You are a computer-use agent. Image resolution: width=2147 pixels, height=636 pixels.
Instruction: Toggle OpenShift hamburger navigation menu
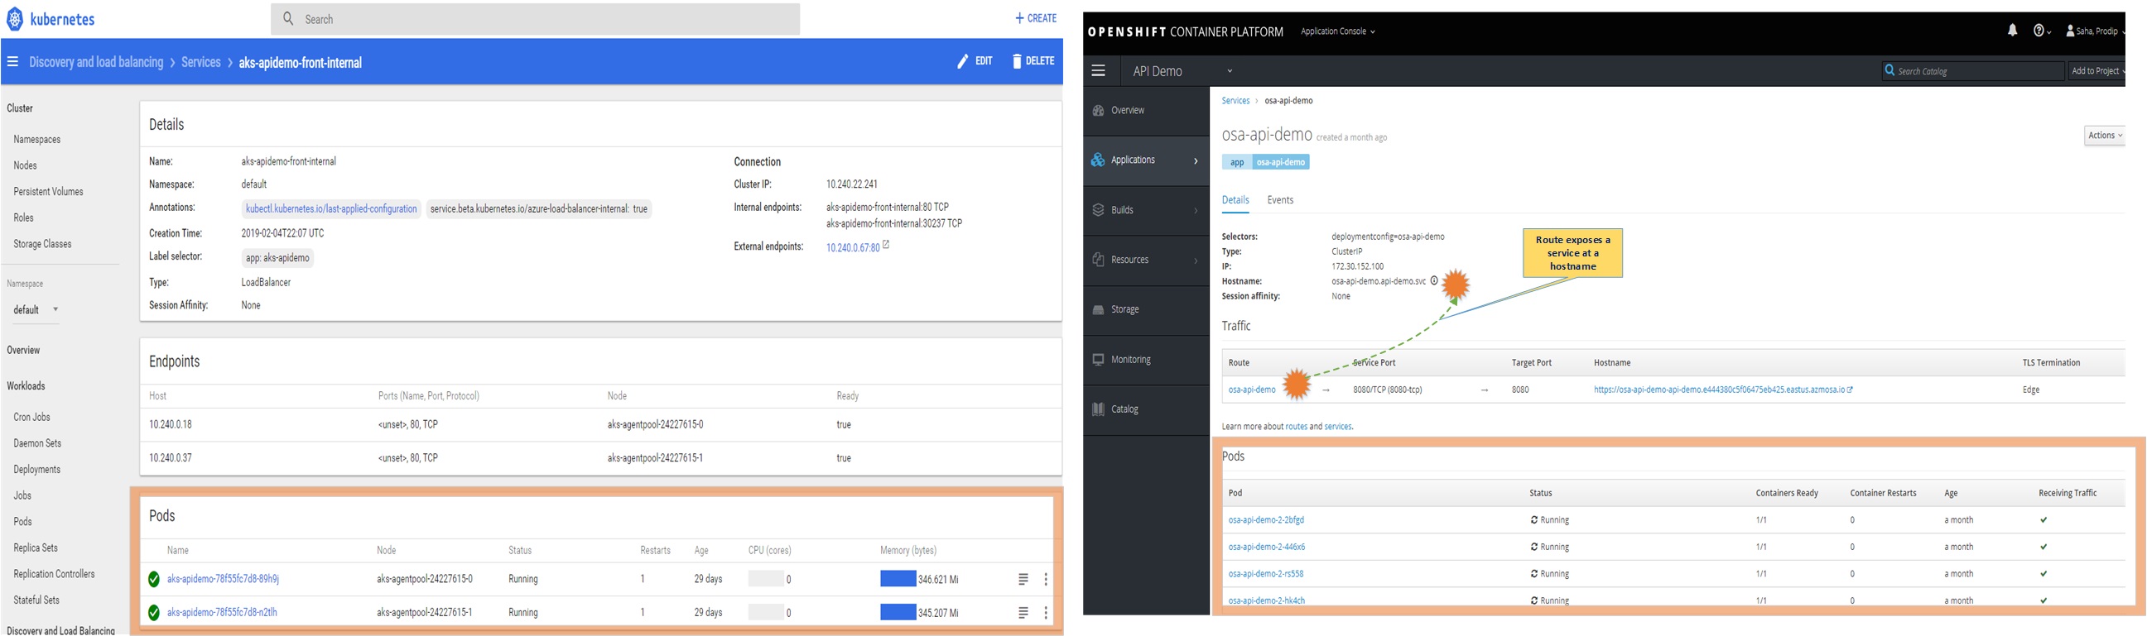[1099, 71]
